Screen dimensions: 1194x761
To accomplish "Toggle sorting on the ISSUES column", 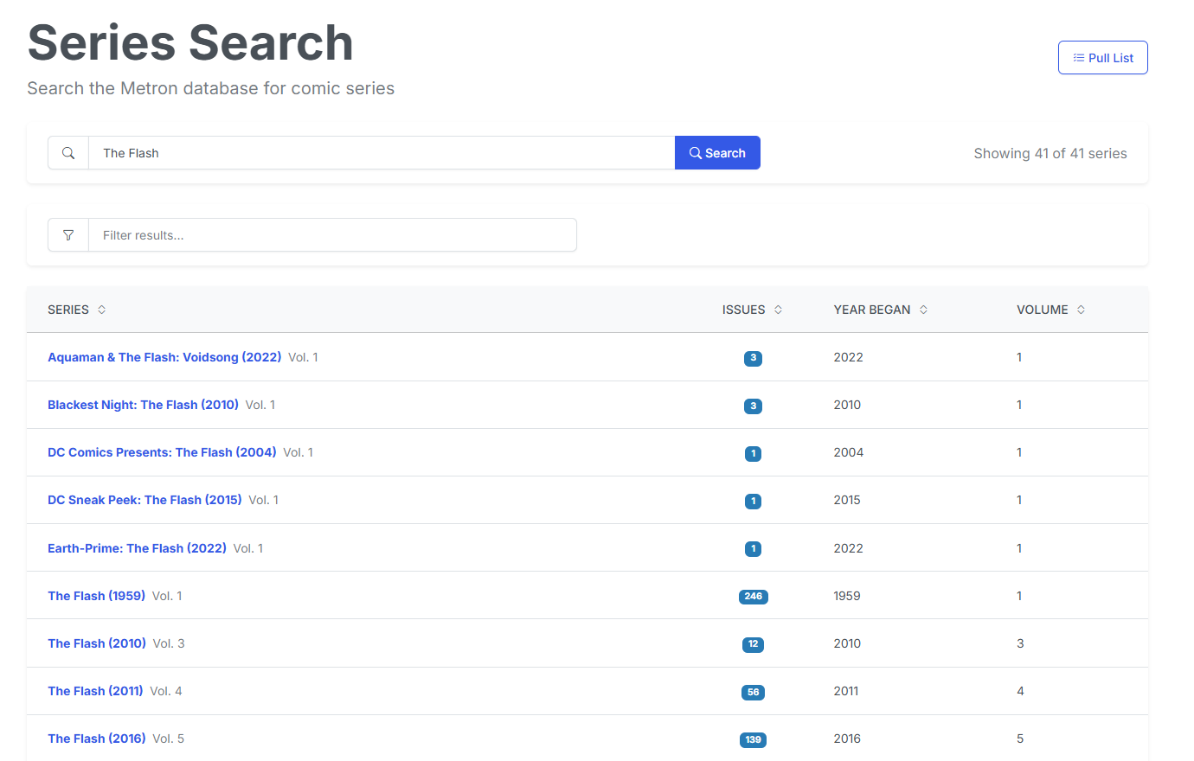I will 743,309.
